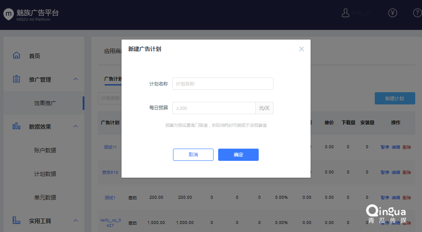Click 删除 link for the 测试1 row
Viewport: 422px width, 232px height.
(407, 197)
